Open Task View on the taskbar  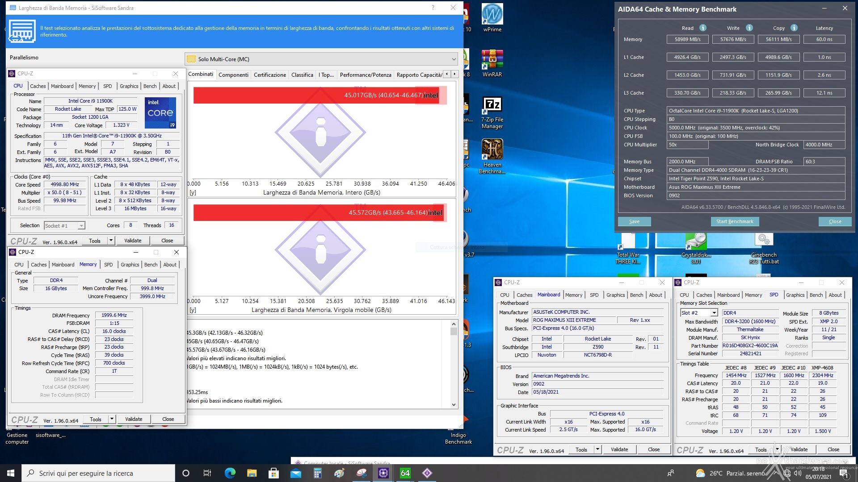click(x=207, y=473)
